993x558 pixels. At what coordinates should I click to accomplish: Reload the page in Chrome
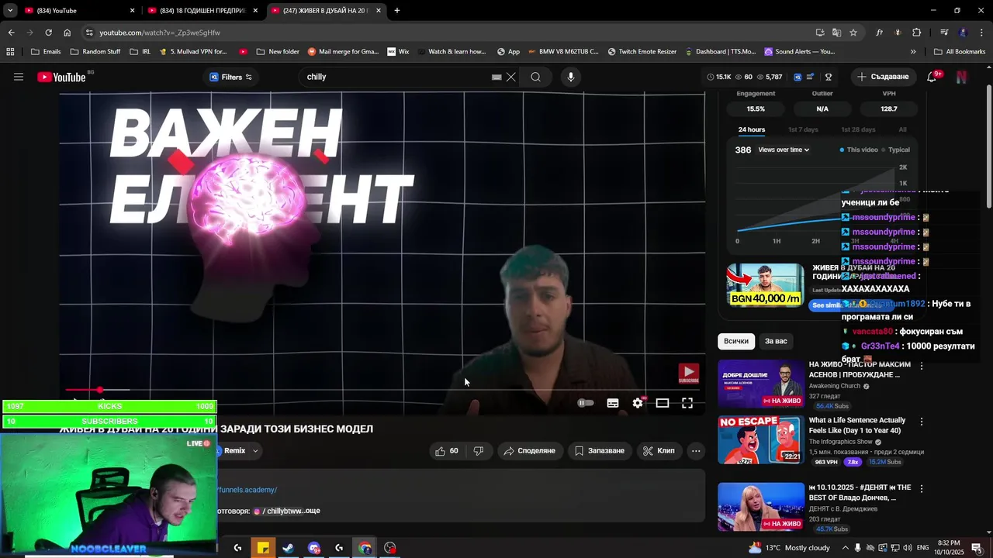48,33
